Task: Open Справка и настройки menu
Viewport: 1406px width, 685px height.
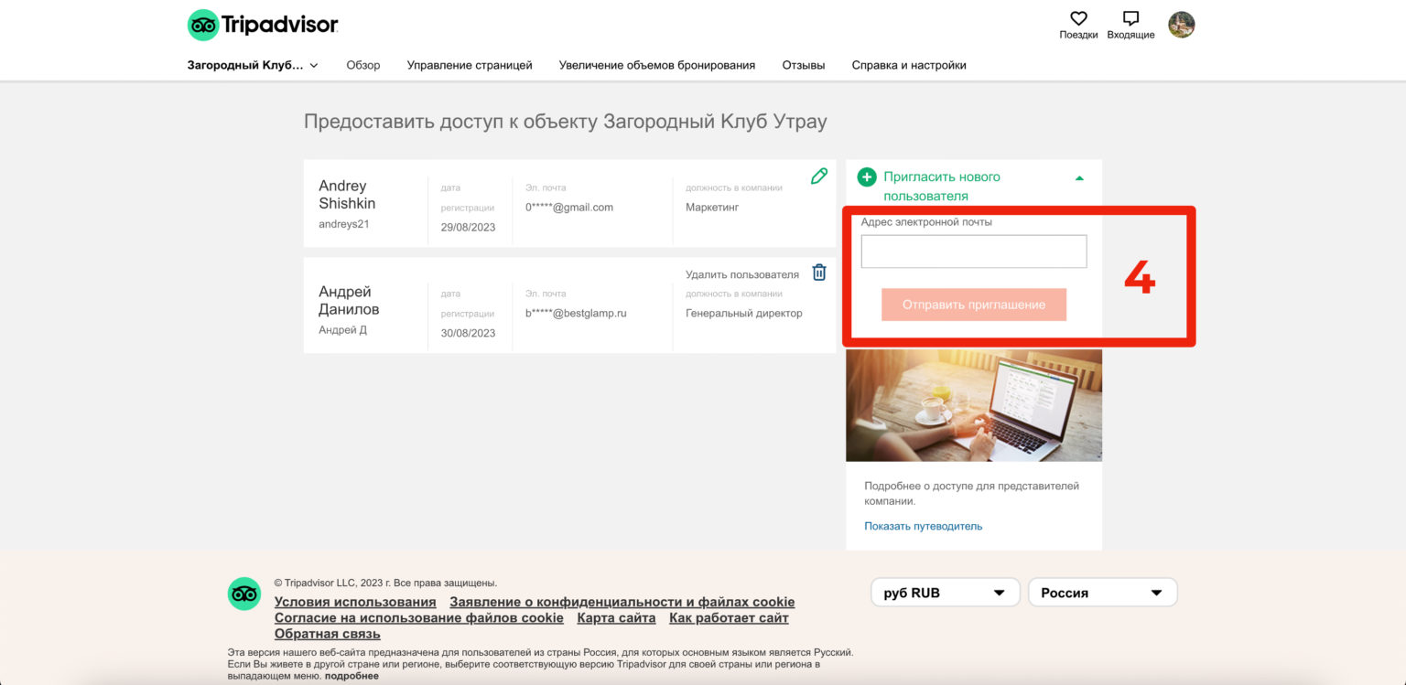Action: click(909, 65)
